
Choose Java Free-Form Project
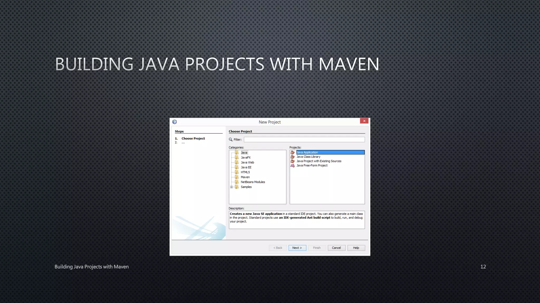click(312, 165)
